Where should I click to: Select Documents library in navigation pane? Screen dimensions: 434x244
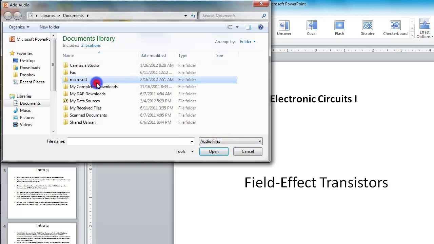tap(30, 103)
